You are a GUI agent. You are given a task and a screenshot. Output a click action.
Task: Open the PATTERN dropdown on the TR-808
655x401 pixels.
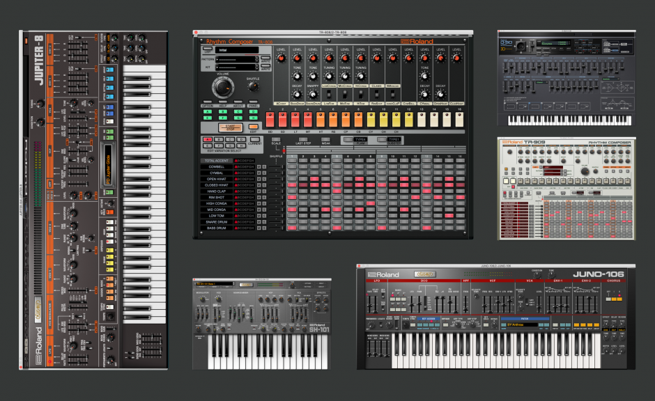tap(236, 58)
